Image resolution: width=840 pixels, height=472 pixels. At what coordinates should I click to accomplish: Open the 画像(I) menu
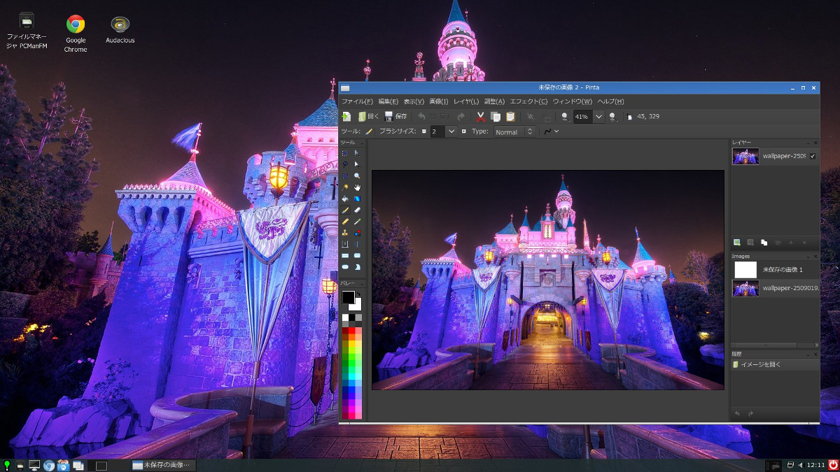tap(439, 102)
